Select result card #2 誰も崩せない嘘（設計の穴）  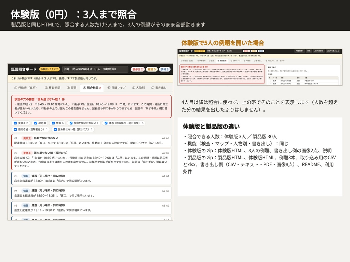tap(91, 160)
